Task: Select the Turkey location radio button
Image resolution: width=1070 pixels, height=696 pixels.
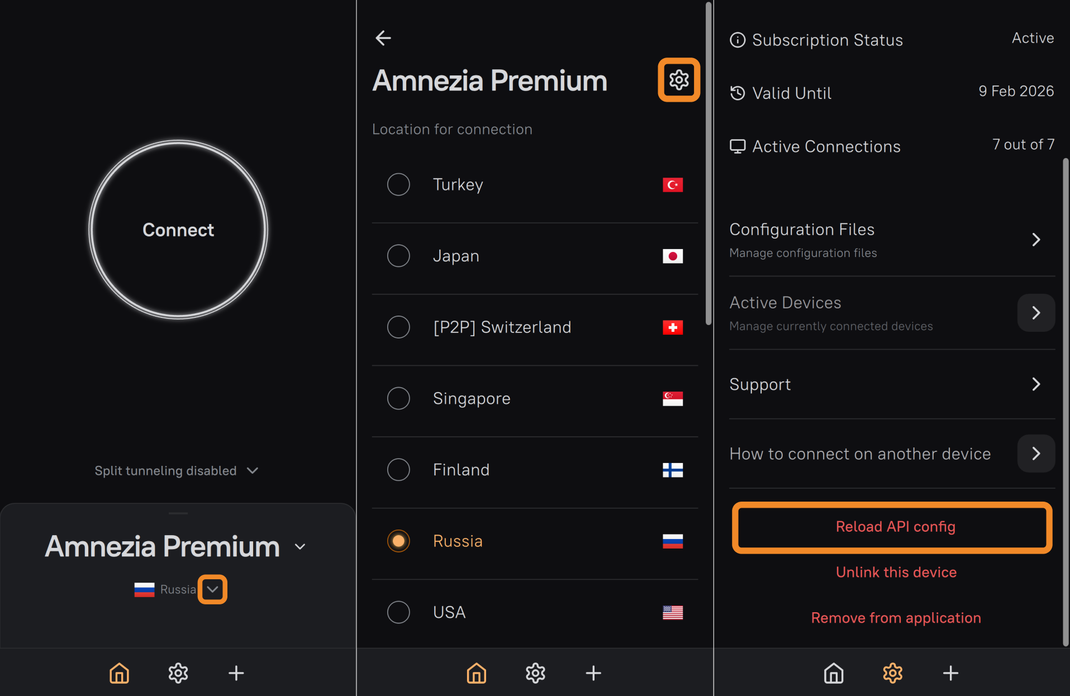Action: 398,184
